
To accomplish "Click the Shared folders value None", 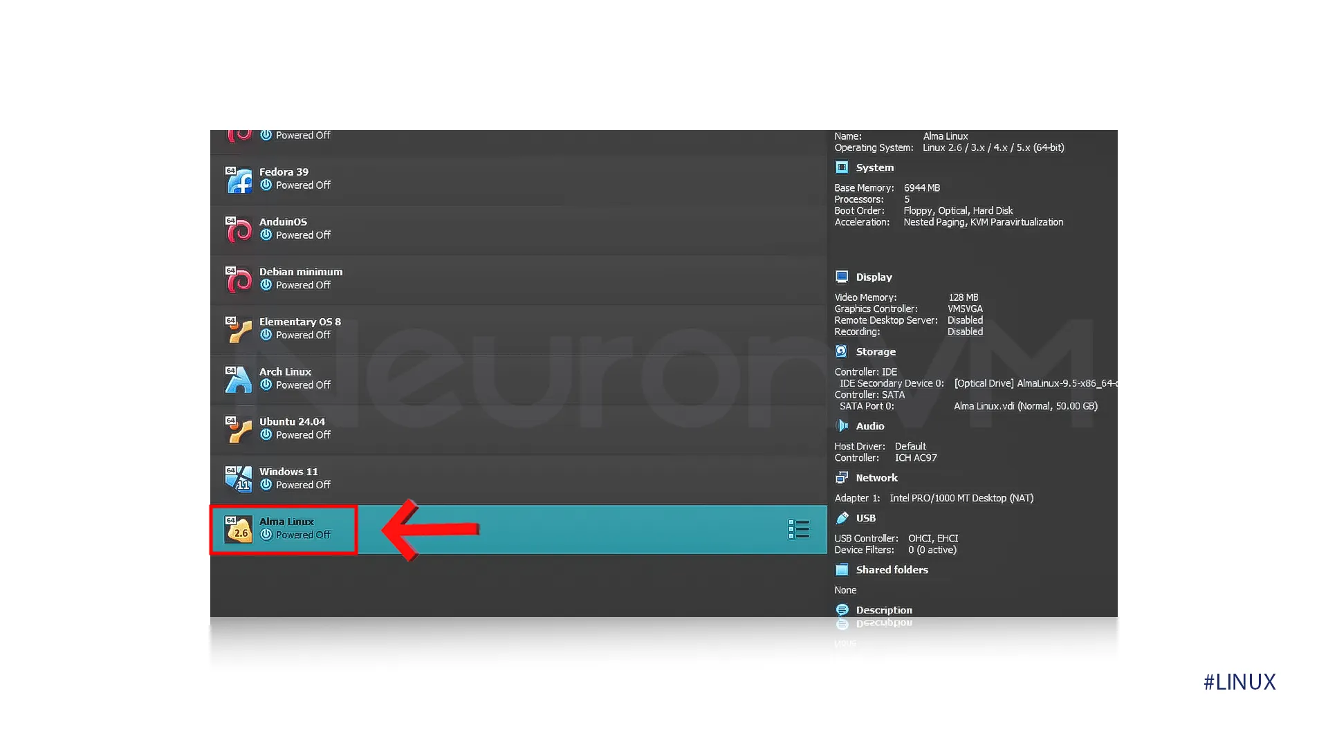I will coord(845,590).
